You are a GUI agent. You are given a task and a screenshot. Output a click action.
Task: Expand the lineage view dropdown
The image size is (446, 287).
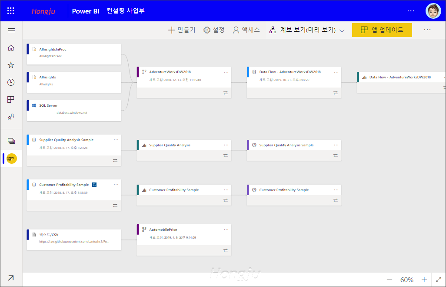342,30
